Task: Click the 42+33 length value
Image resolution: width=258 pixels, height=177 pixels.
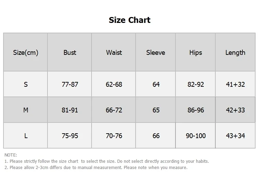Action: point(235,110)
